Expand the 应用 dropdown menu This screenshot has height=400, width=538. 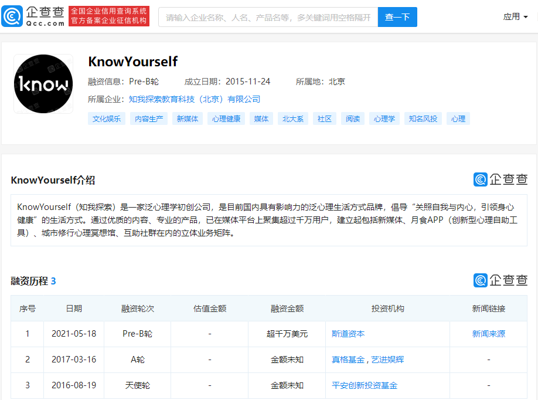[515, 16]
